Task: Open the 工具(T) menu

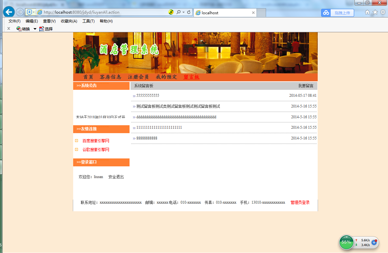Action: click(x=88, y=21)
